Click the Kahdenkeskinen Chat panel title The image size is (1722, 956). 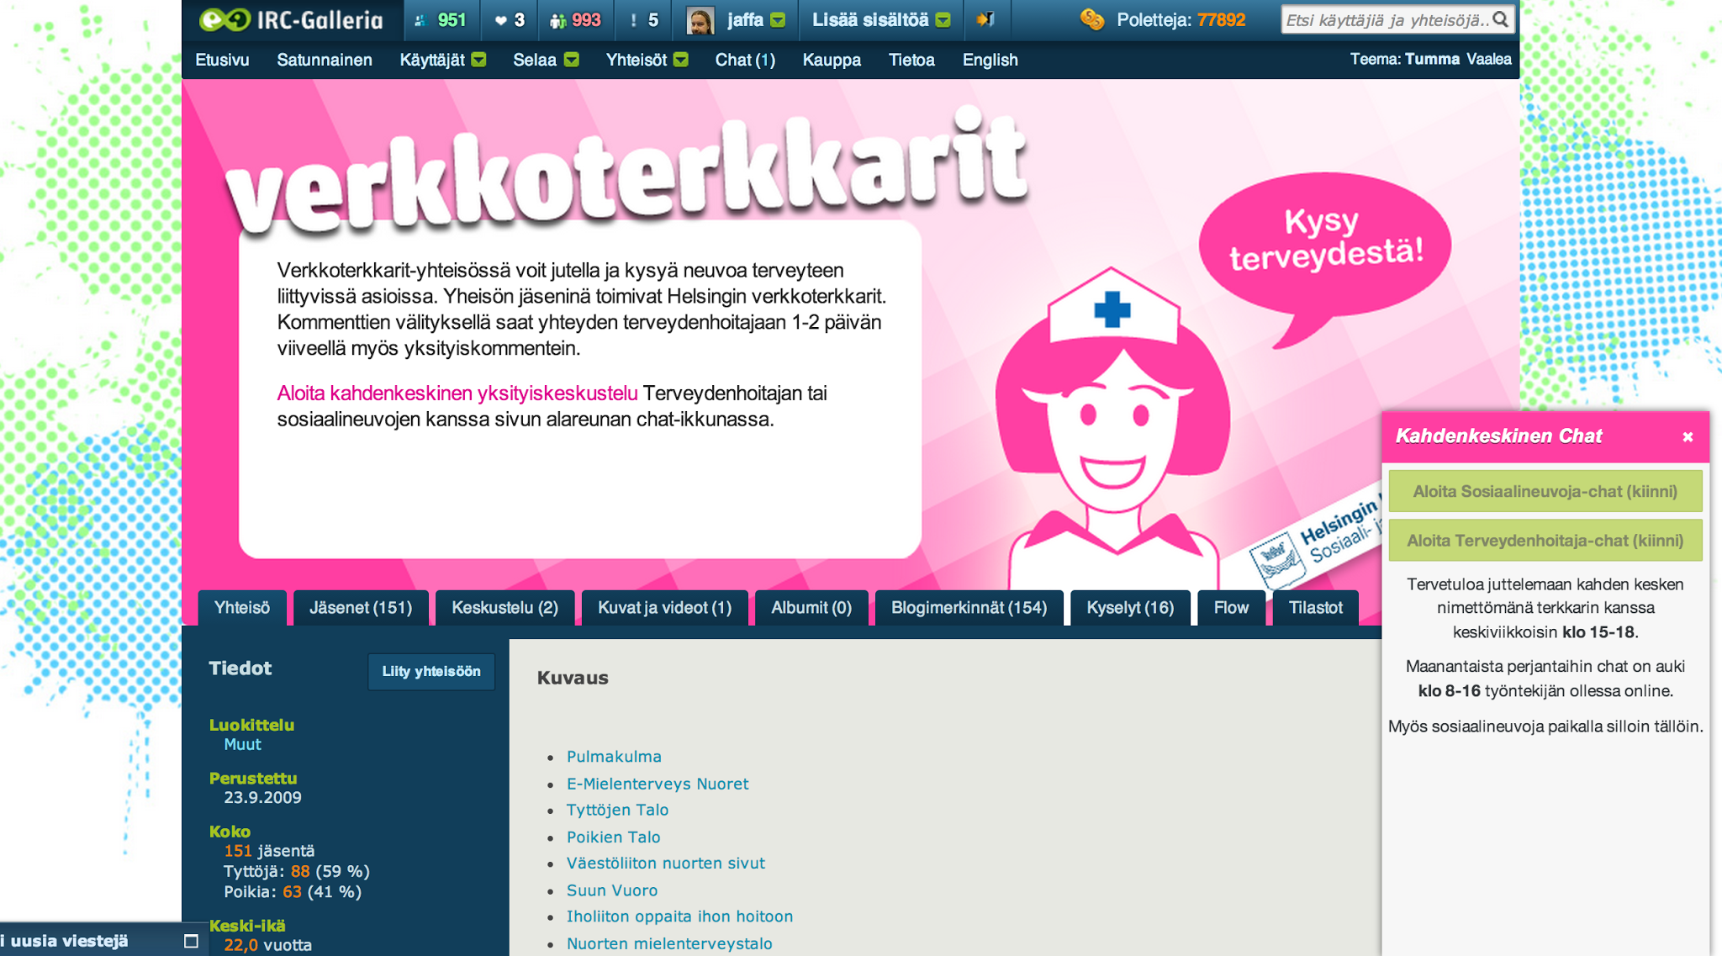pyautogui.click(x=1498, y=436)
